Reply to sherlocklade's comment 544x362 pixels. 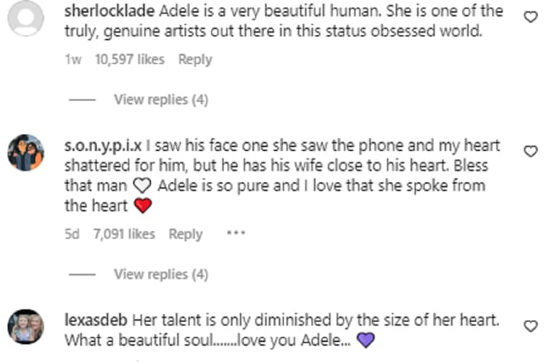point(194,59)
